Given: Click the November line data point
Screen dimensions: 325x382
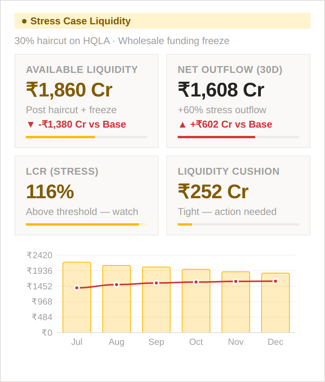Looking at the screenshot, I should click(x=236, y=281).
